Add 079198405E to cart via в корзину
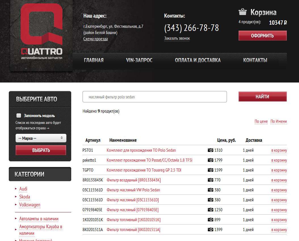 click(279, 210)
